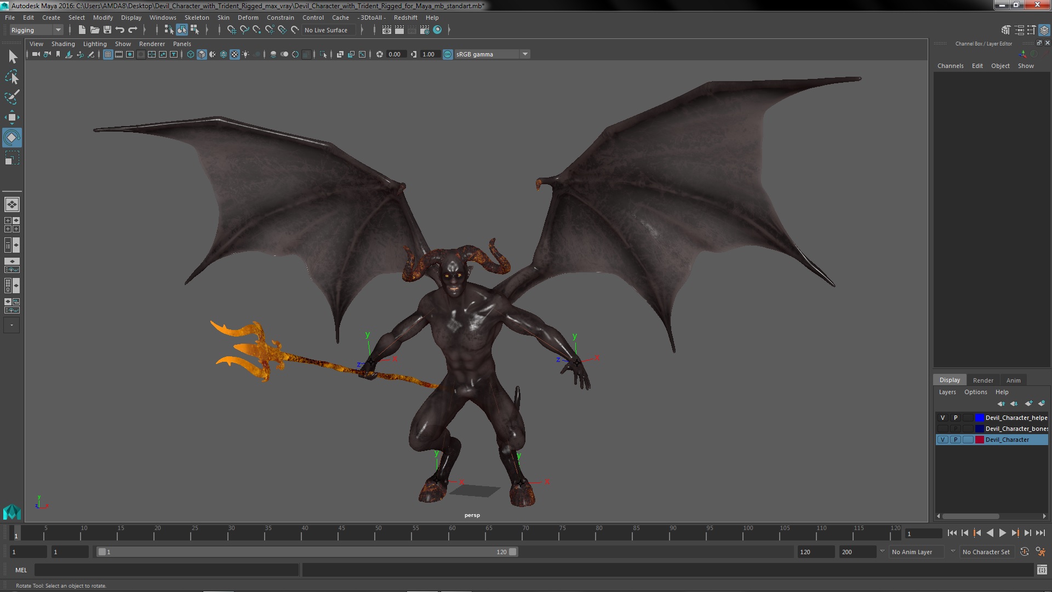The width and height of the screenshot is (1052, 592).
Task: Toggle playback P on Devil_Character layer
Action: pyautogui.click(x=955, y=440)
